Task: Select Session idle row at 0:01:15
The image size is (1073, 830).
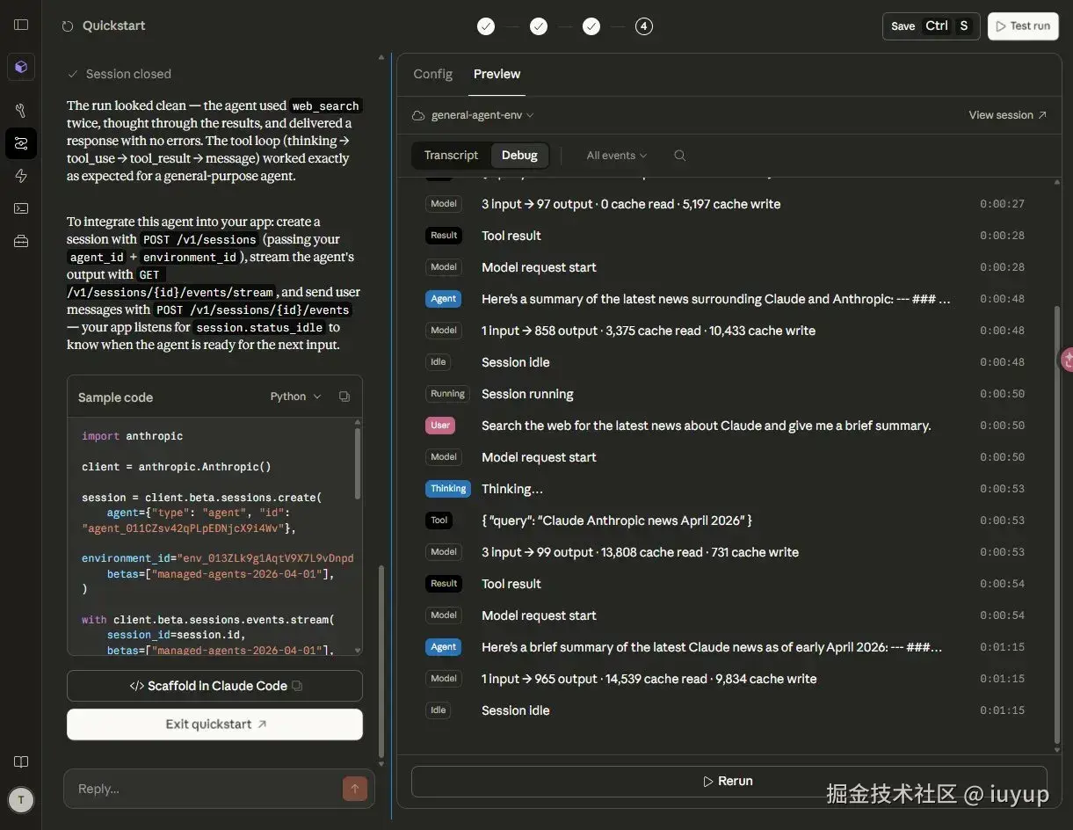Action: (x=725, y=710)
